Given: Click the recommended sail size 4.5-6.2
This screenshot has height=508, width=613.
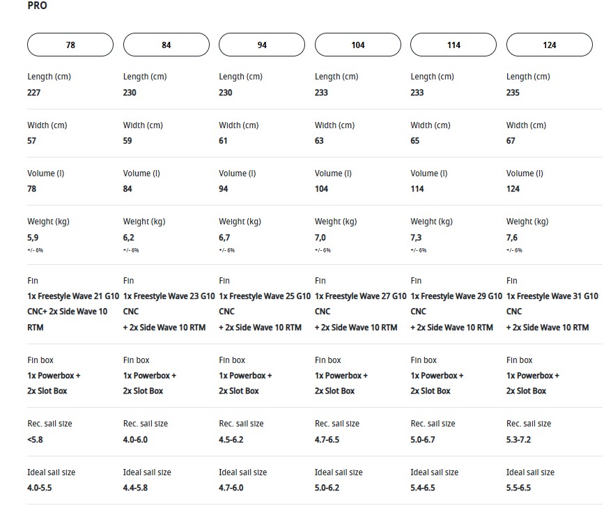Looking at the screenshot, I should pos(231,440).
